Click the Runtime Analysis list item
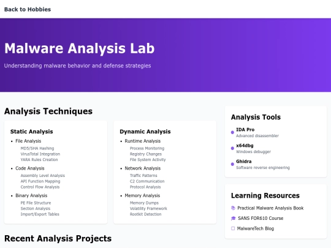 pyautogui.click(x=142, y=141)
